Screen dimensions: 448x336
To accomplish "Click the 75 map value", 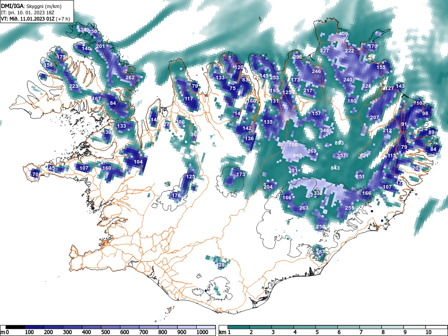I will tap(233, 89).
